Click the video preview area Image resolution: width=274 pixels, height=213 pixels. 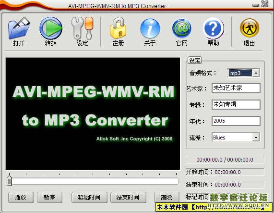coord(93,113)
